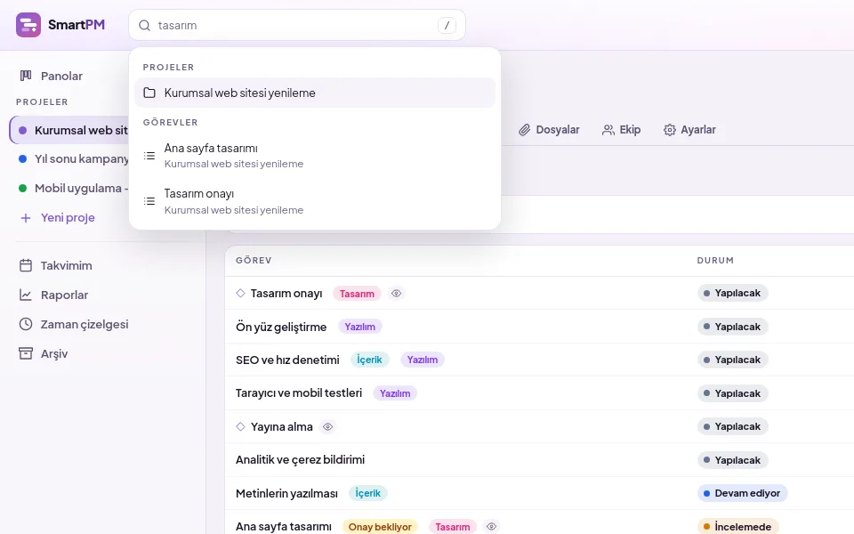Open status dropdown for Analitik ve çerez bildirimi
854x534 pixels.
[x=732, y=460]
